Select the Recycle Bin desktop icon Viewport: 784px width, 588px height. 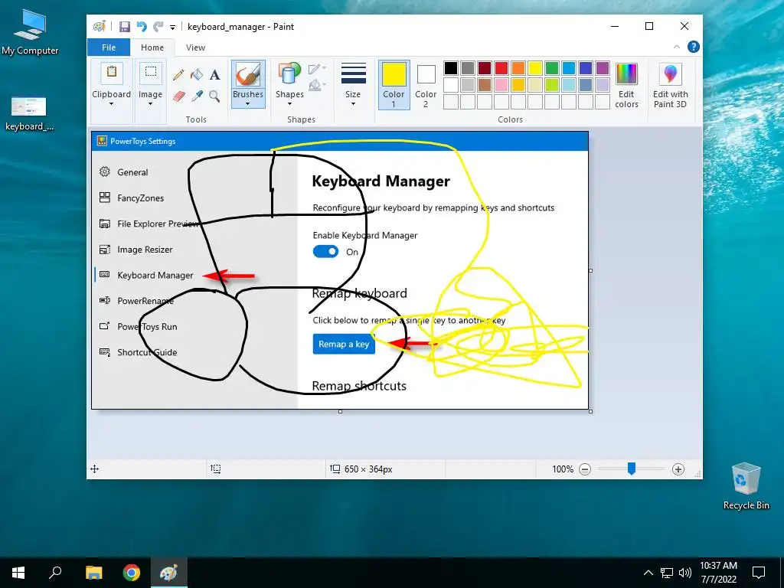tap(746, 486)
